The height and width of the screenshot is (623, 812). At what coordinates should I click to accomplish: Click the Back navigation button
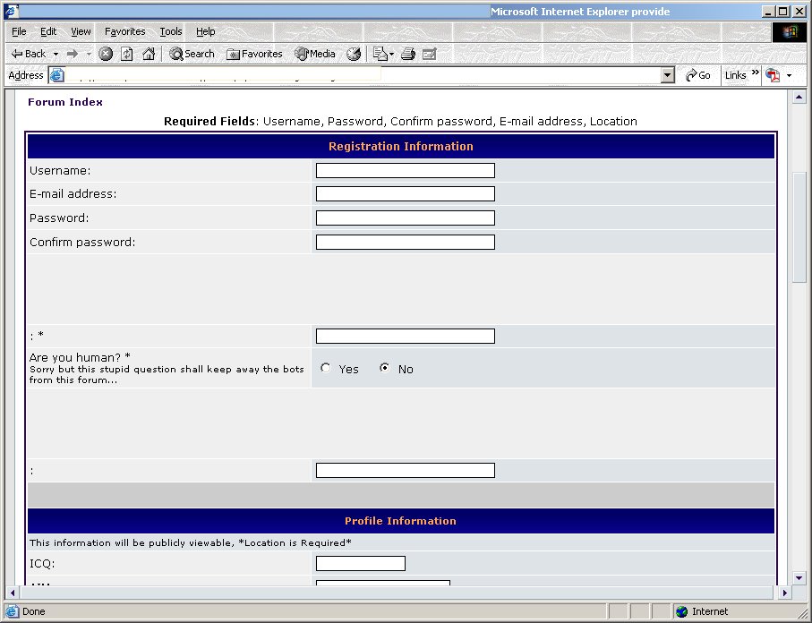pyautogui.click(x=29, y=54)
